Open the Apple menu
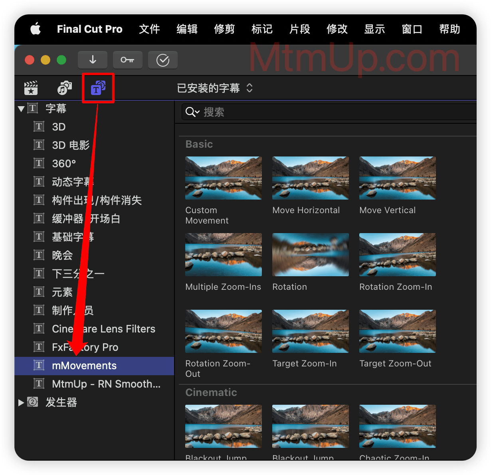The image size is (491, 475). click(x=36, y=29)
